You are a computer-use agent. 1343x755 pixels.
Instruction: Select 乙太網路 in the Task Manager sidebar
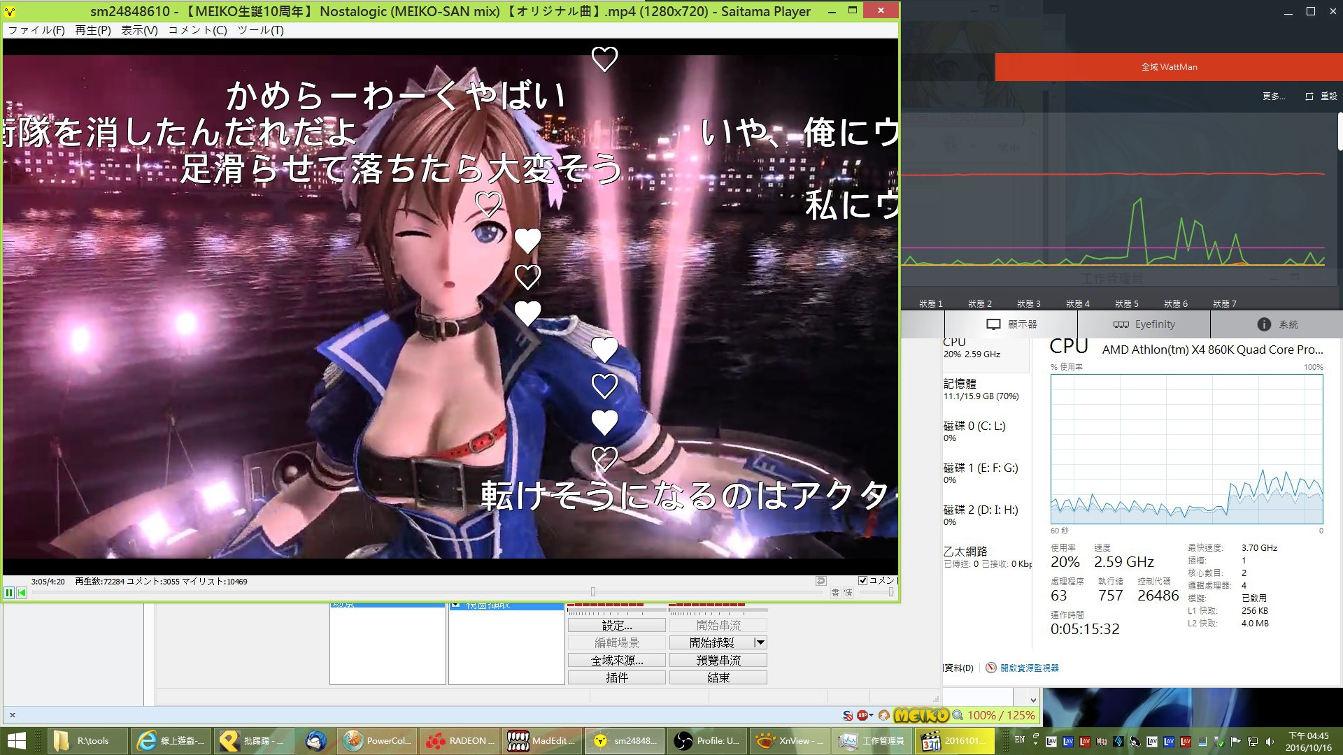click(x=986, y=557)
